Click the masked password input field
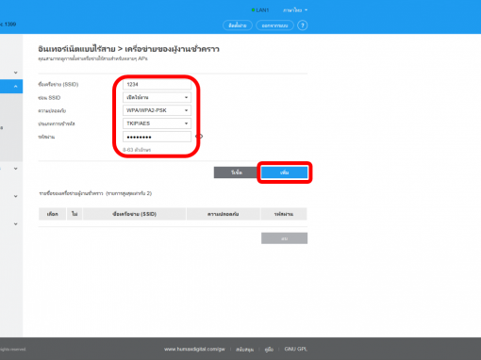The height and width of the screenshot is (360, 481). pyautogui.click(x=157, y=137)
